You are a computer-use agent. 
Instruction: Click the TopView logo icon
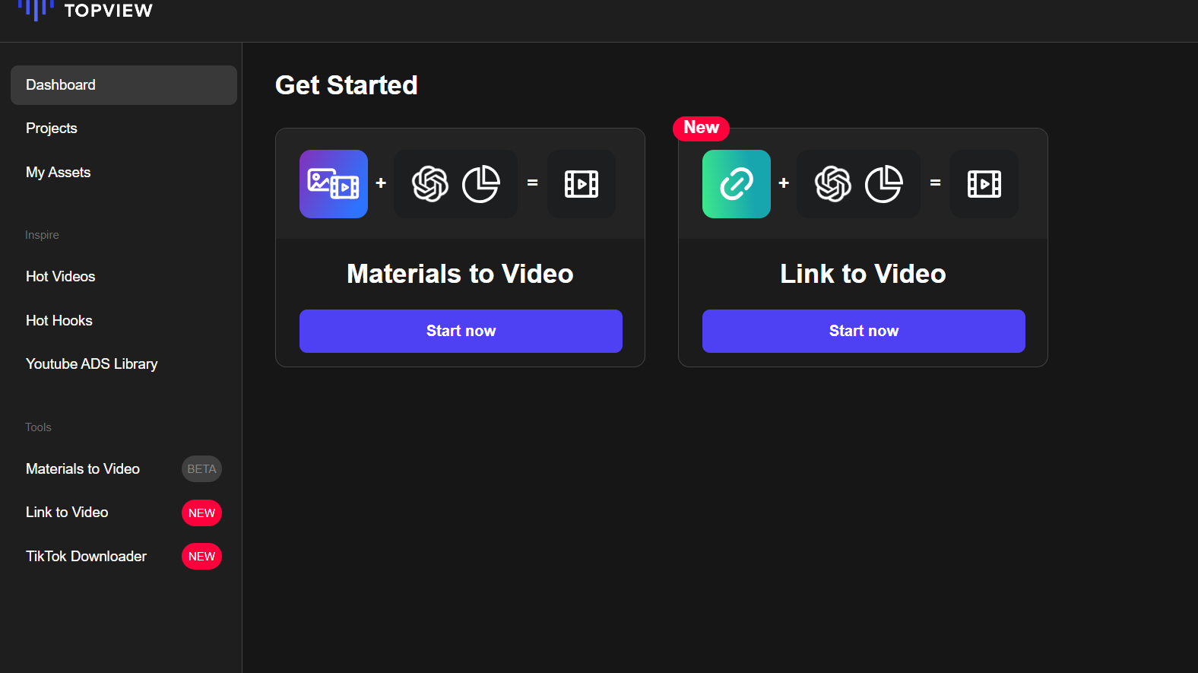pyautogui.click(x=36, y=9)
